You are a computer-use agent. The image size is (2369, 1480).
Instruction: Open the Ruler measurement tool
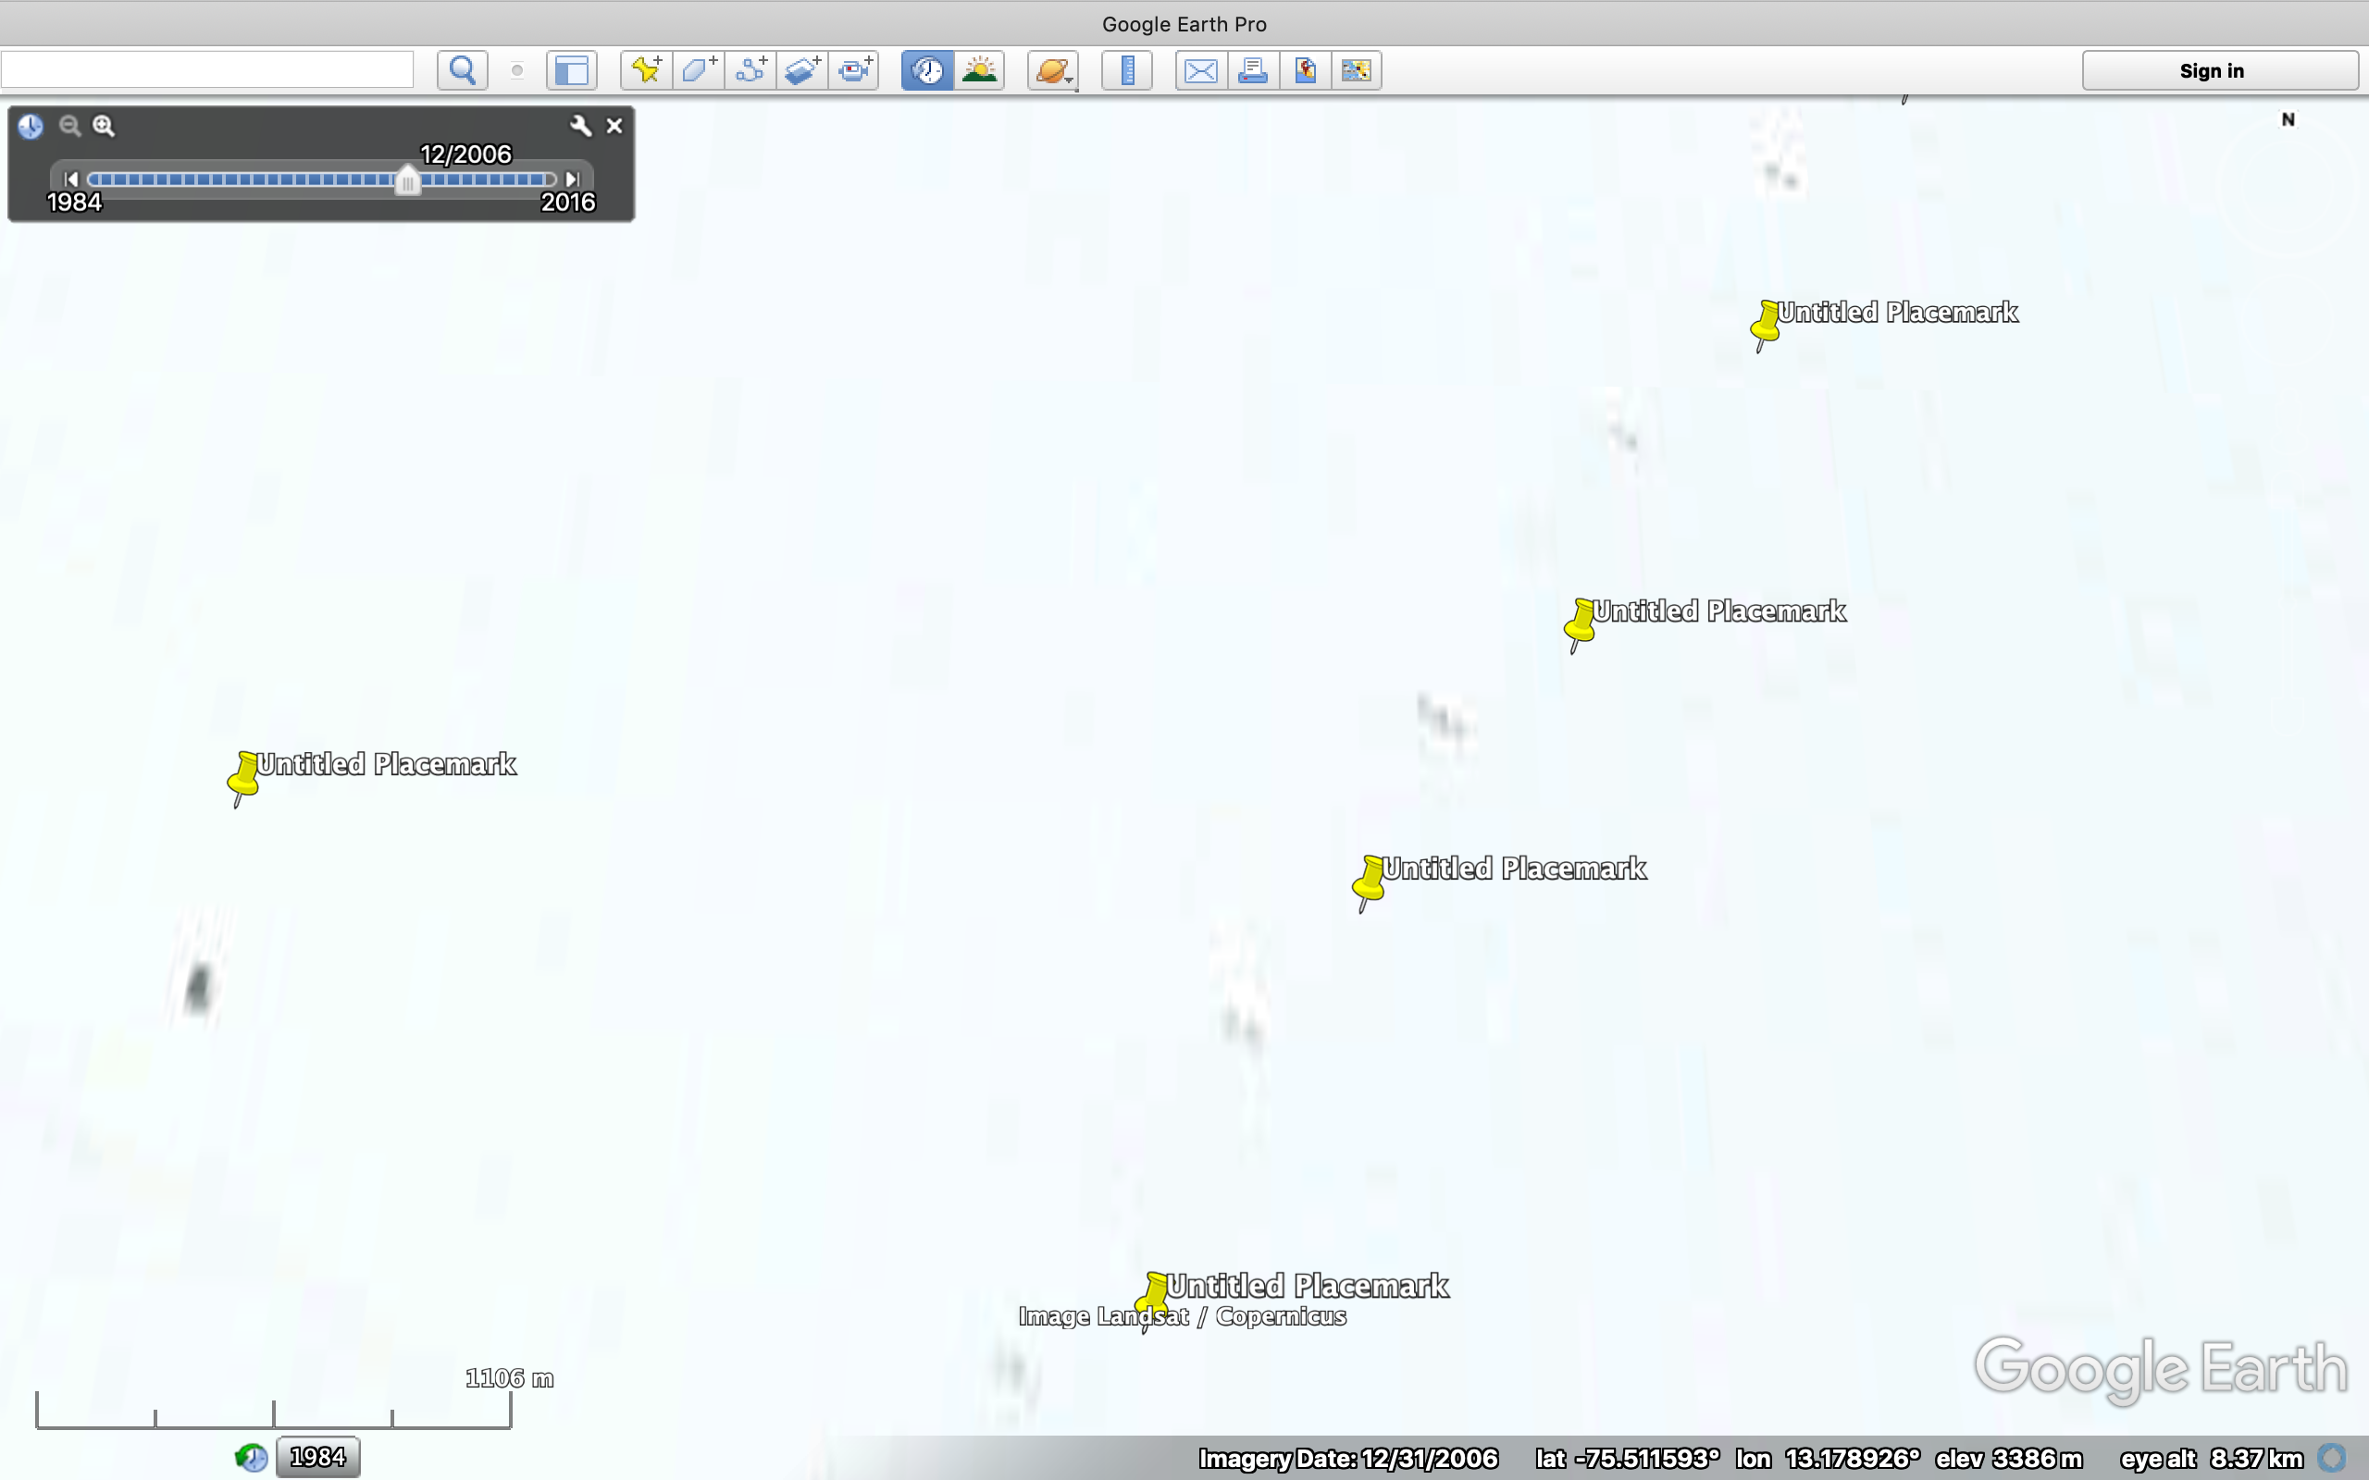coord(1126,69)
